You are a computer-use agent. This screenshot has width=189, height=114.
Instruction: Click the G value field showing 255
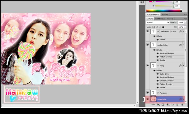coord(177,2)
